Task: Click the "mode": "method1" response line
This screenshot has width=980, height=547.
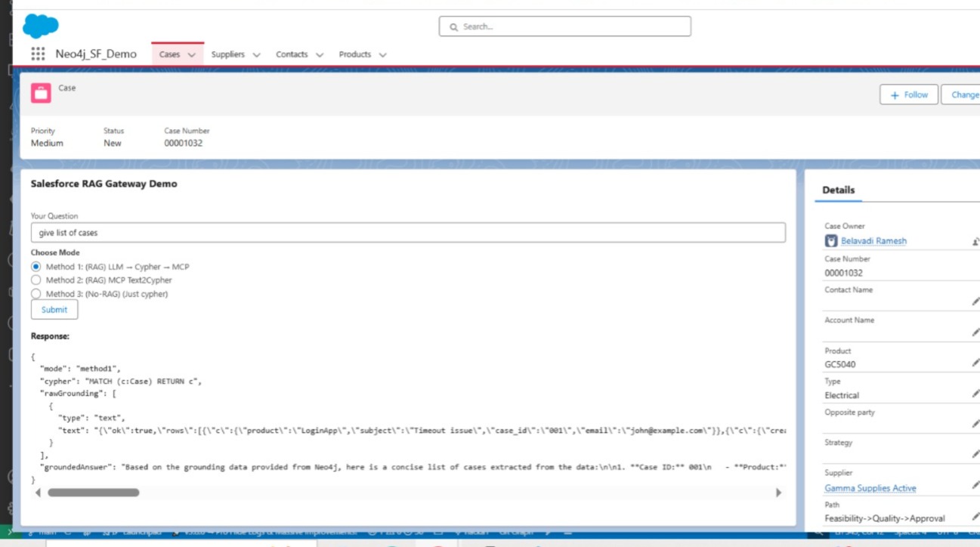Action: [81, 368]
